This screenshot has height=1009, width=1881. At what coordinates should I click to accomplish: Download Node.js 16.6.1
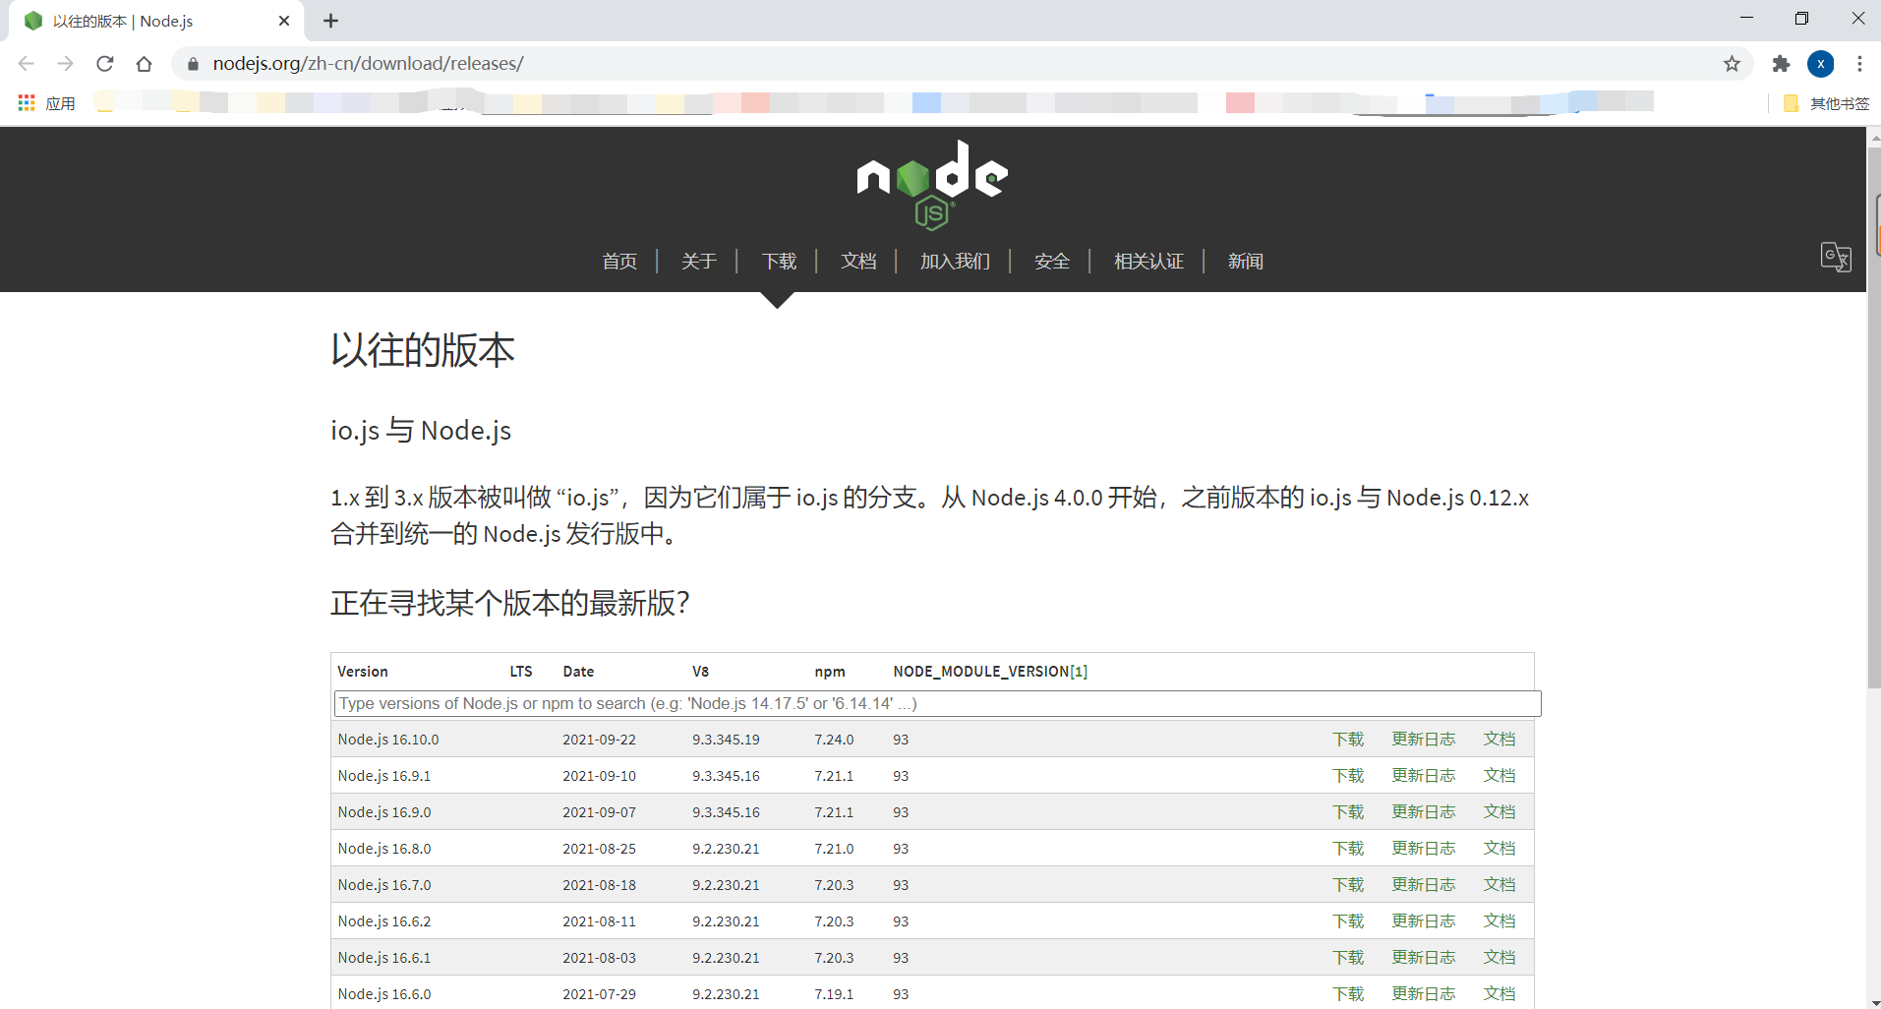tap(1348, 958)
